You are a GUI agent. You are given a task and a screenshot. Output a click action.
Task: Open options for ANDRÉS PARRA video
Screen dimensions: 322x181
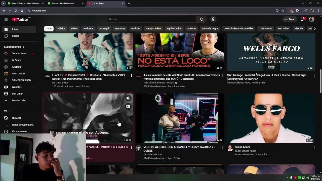coord(131,147)
